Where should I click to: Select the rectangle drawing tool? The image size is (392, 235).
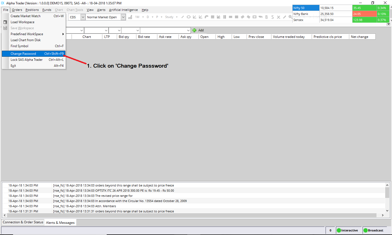[x=255, y=17]
